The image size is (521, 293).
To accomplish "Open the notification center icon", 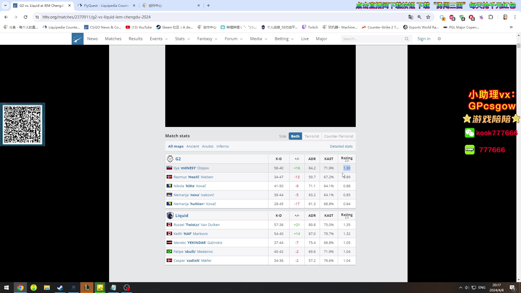I will (513, 288).
